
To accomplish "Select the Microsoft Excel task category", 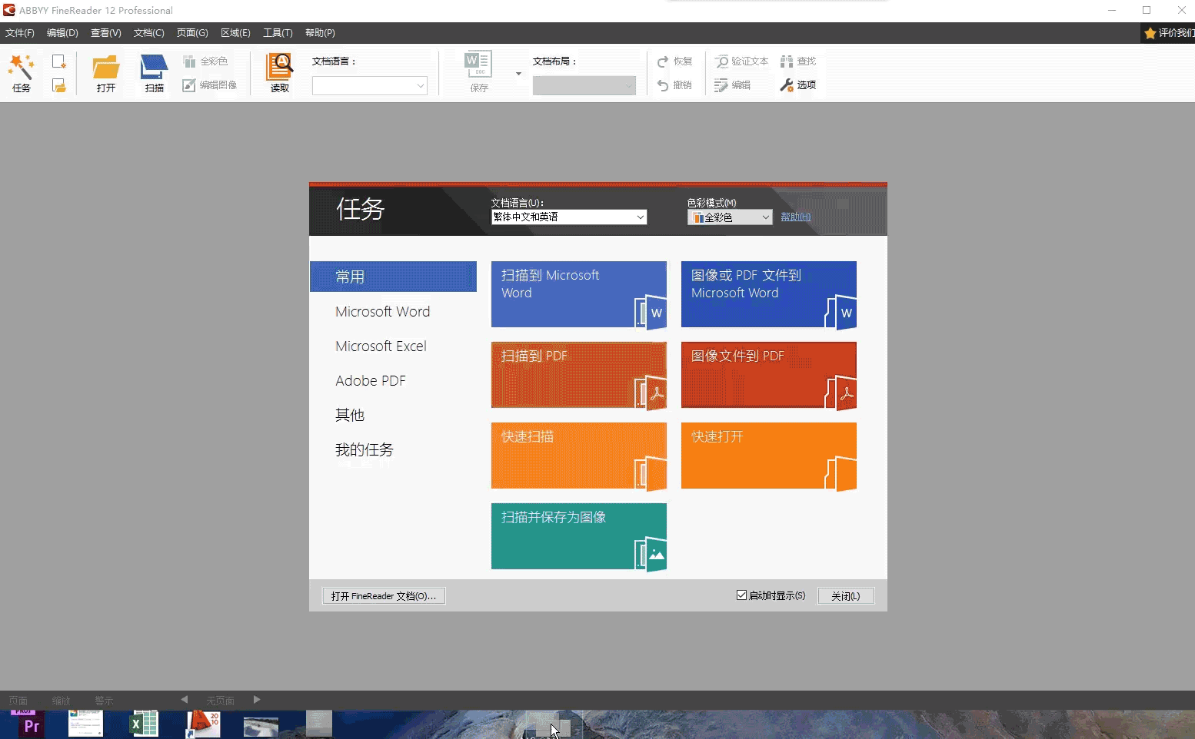I will (381, 346).
